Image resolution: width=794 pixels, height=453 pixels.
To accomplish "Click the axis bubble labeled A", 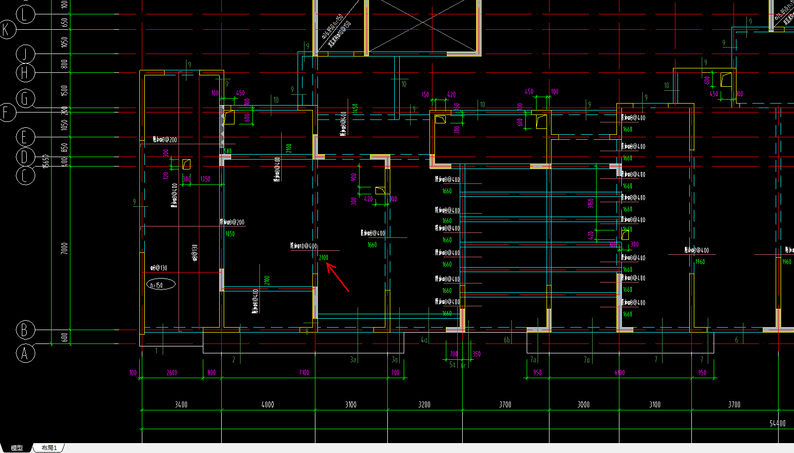I will (x=25, y=353).
